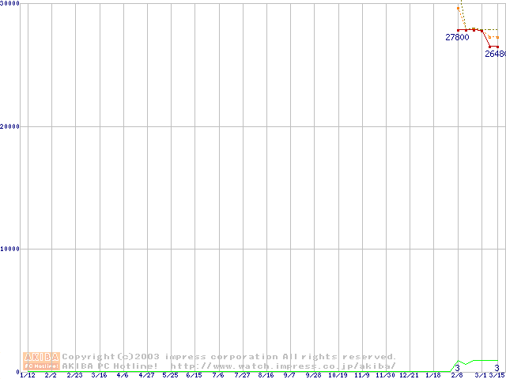Click the 10000 y-axis label
The image size is (506, 379).
click(10, 249)
